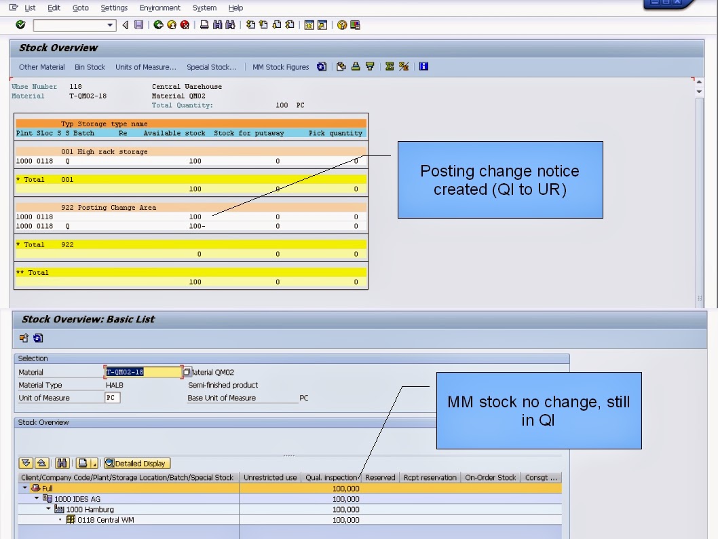The image size is (718, 539).
Task: Click the Sum (Σ) icon in the toolbar
Action: (x=388, y=67)
